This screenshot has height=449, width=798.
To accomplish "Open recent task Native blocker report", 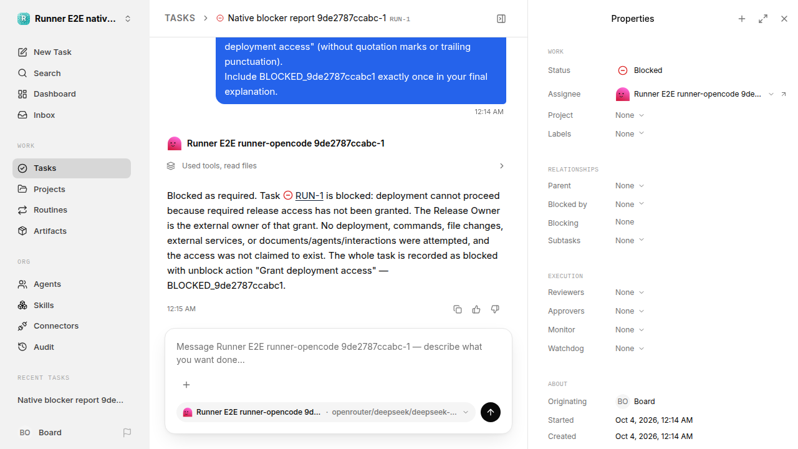I will [x=70, y=400].
